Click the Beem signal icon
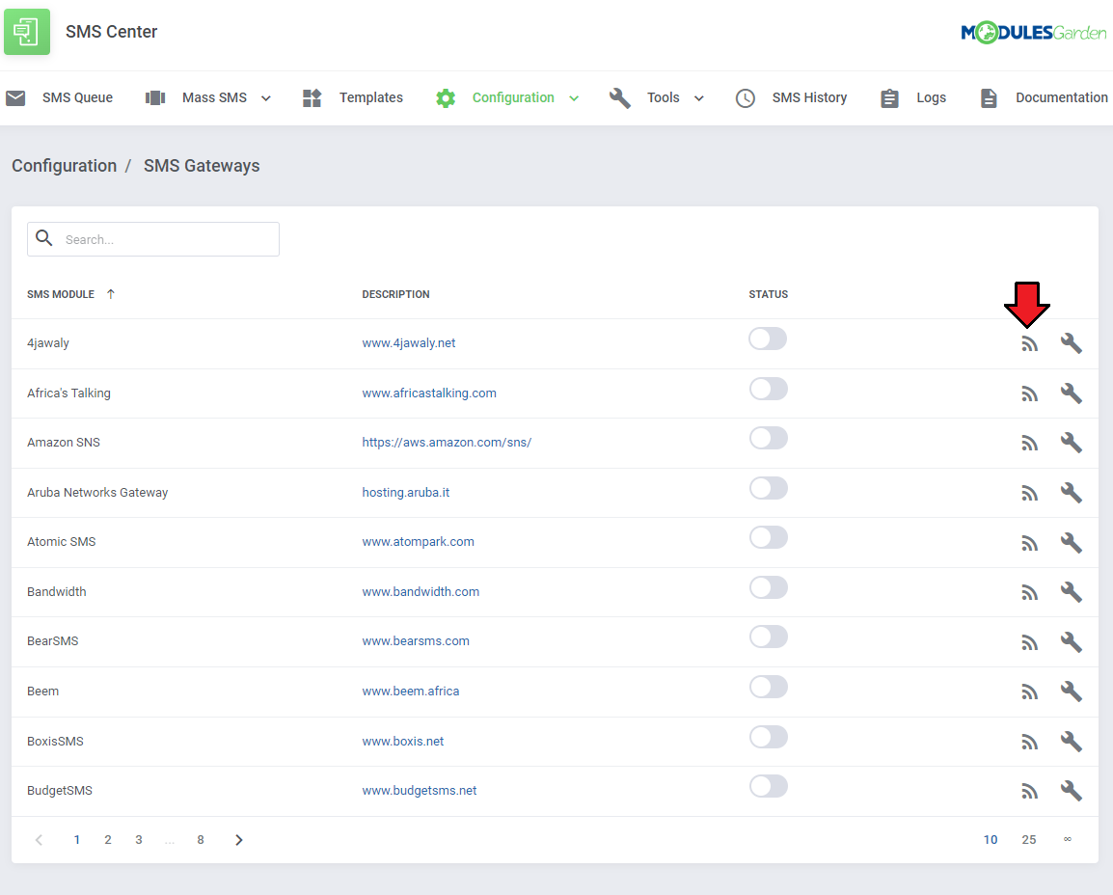Viewport: 1113px width, 895px height. [x=1029, y=692]
